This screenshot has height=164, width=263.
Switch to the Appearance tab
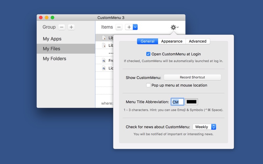(172, 41)
